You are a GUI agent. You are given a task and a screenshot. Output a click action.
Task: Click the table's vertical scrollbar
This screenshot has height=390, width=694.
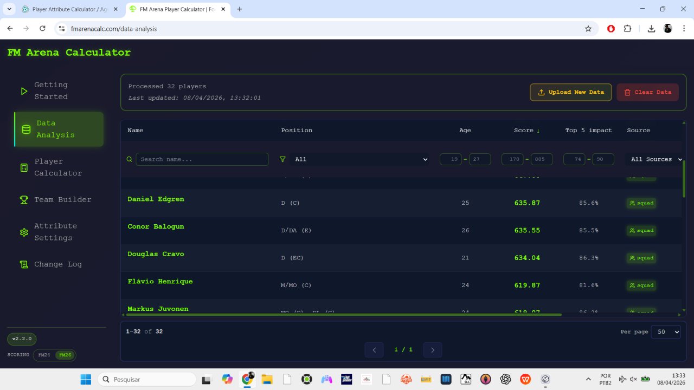(x=684, y=179)
